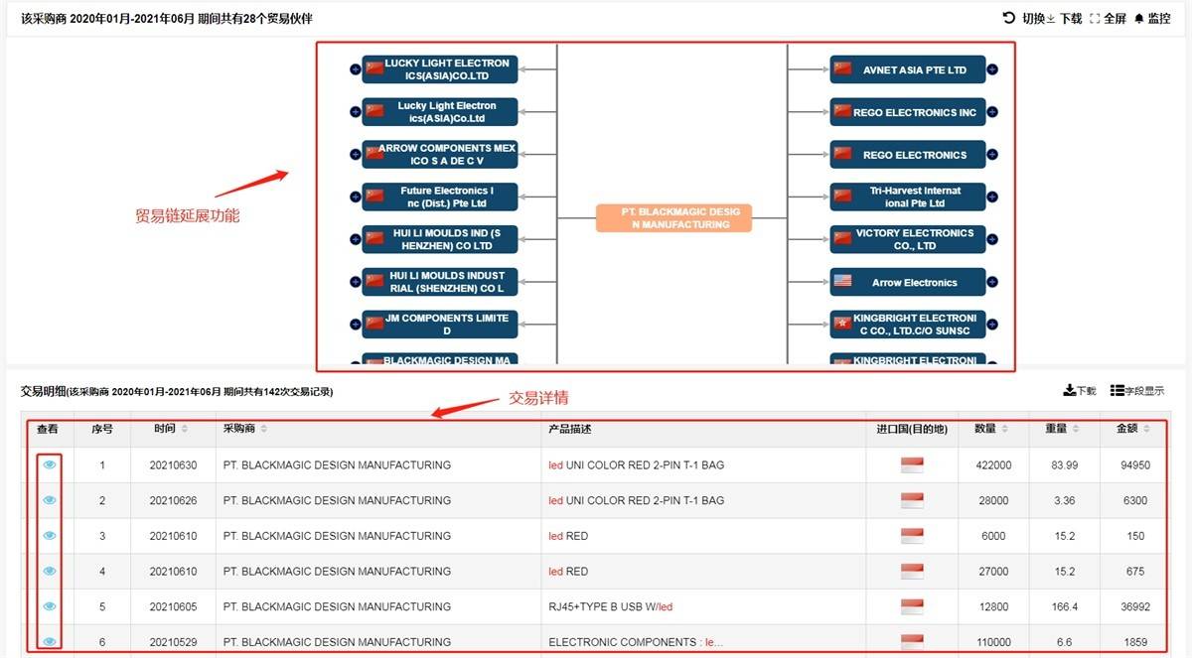Click the 监控 monitor bell button
This screenshot has height=658, width=1192.
(1152, 18)
